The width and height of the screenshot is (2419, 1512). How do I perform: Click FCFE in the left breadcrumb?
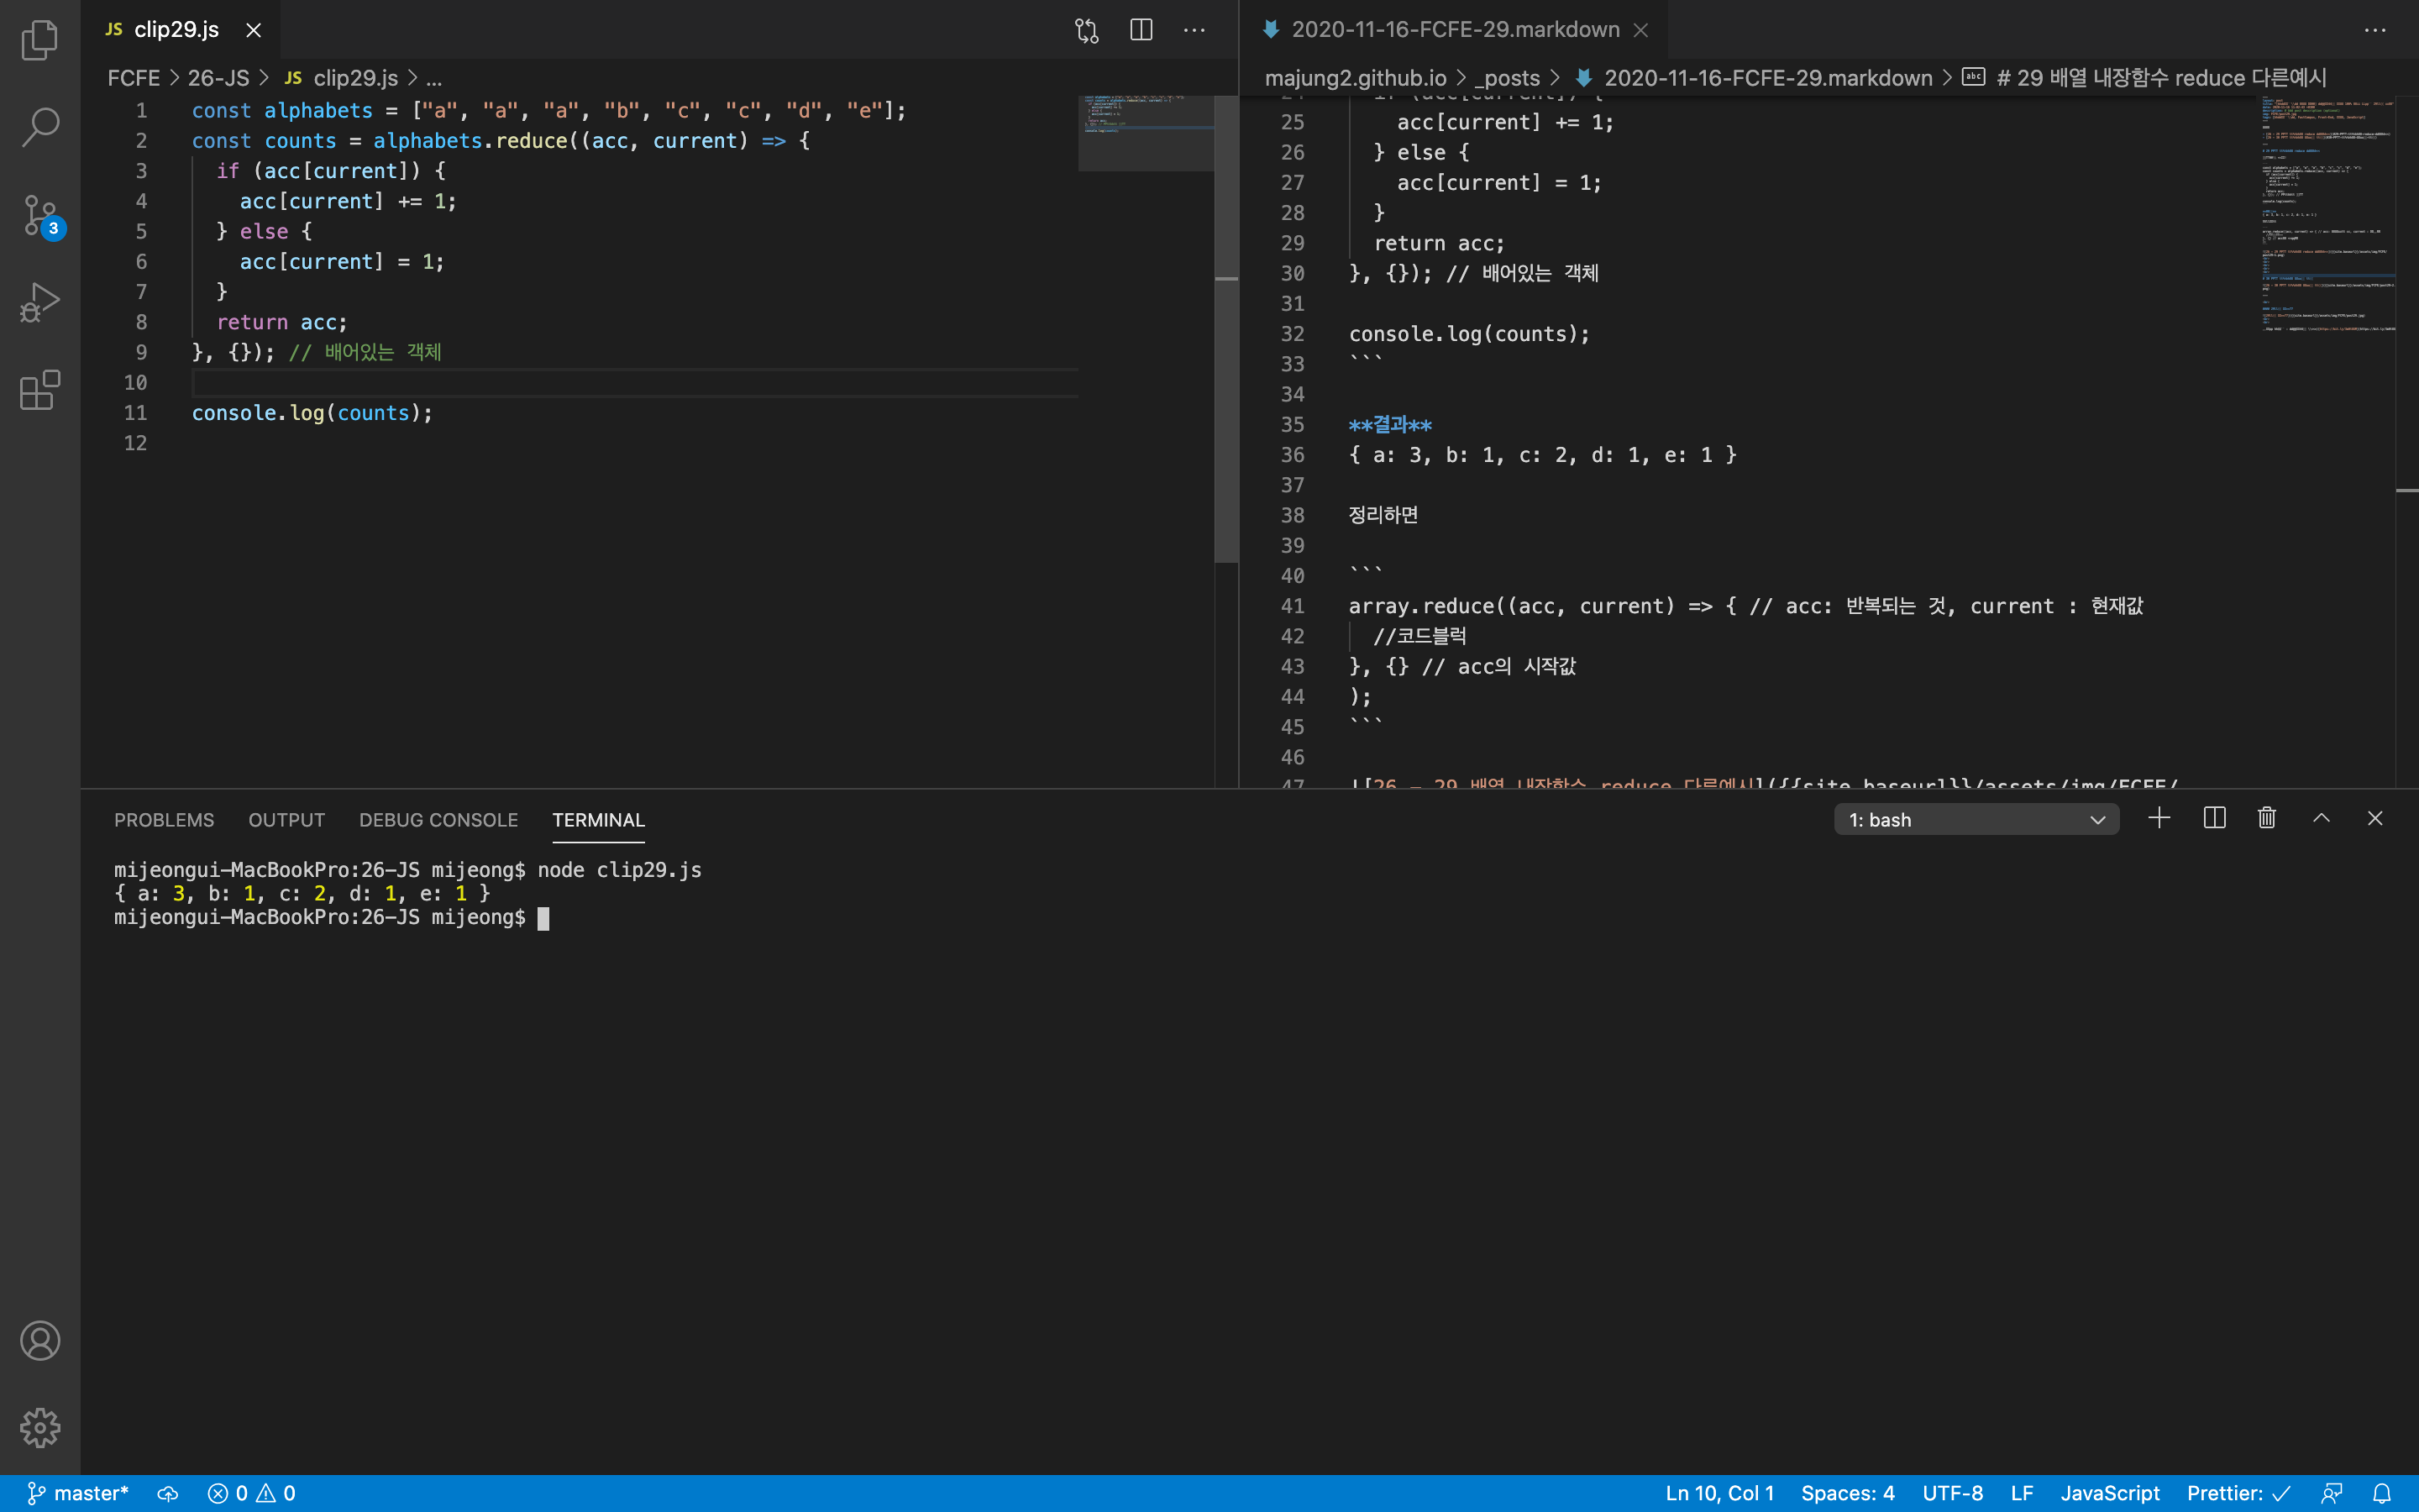134,78
